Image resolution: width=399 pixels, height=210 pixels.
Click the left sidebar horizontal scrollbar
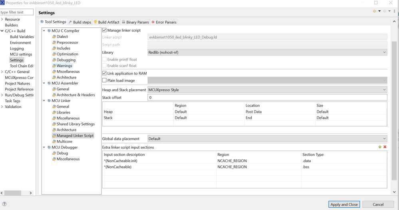click(x=18, y=193)
